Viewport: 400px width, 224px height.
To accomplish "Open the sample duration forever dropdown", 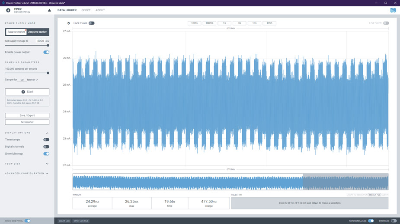I will (x=33, y=80).
